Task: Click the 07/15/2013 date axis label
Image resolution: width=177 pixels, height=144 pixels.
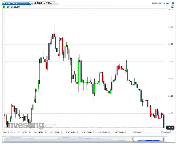Action: [9, 132]
